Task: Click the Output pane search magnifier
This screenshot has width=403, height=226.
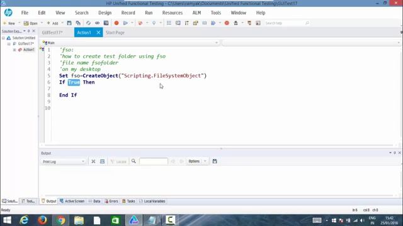Action: pyautogui.click(x=133, y=161)
